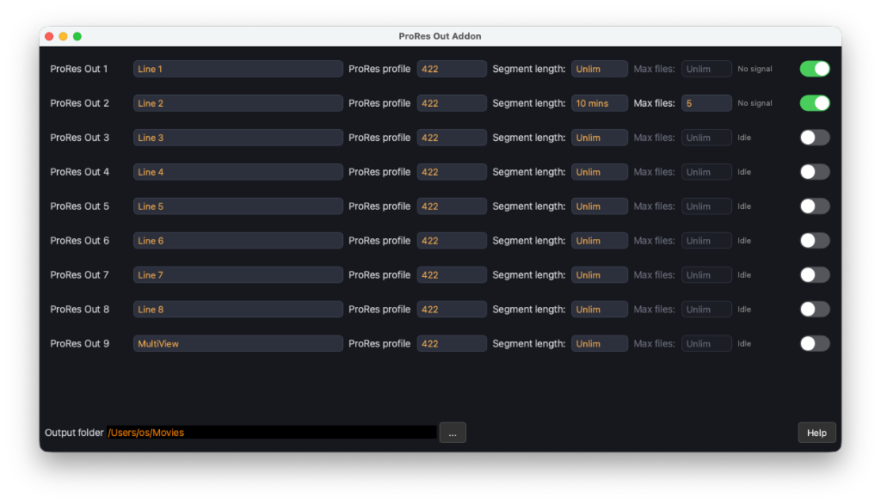Select ProRes profile for Out 8
Viewport: 881px width, 504px height.
[452, 309]
